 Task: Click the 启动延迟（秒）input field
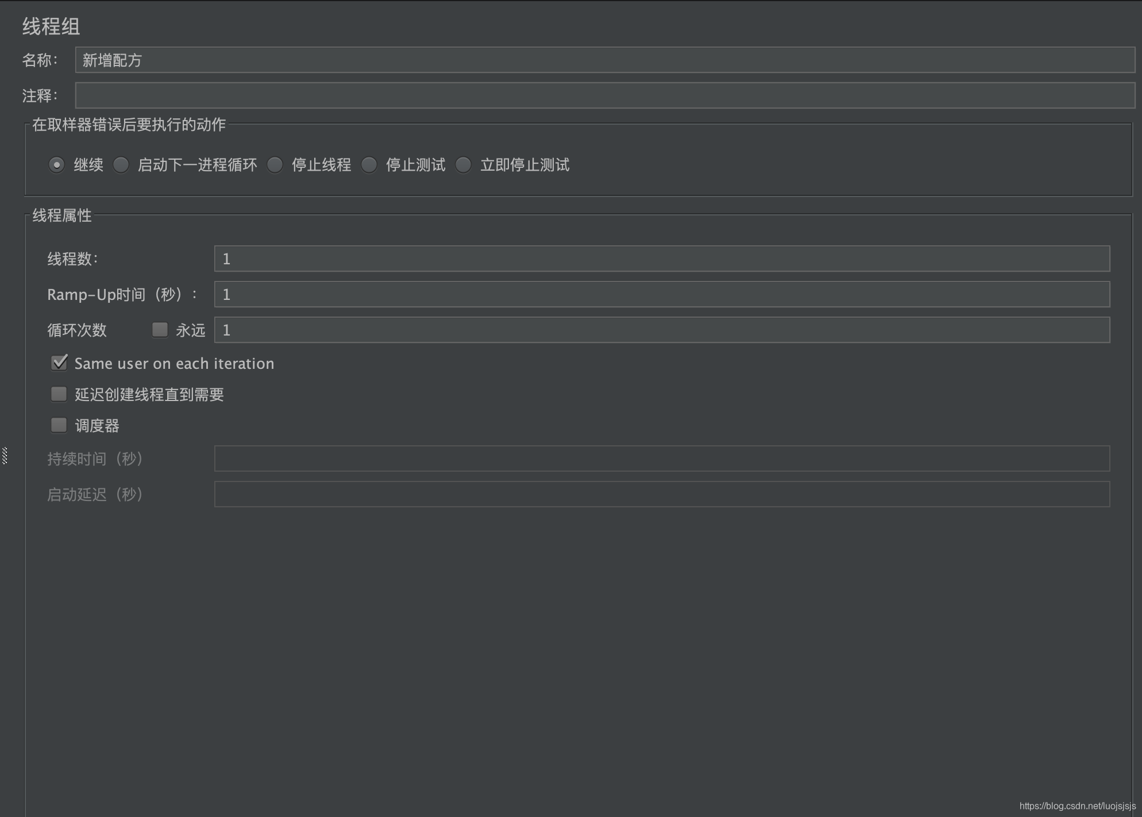point(662,494)
